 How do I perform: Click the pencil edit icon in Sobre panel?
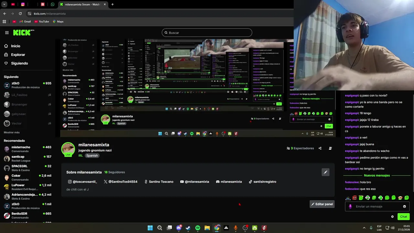(325, 172)
